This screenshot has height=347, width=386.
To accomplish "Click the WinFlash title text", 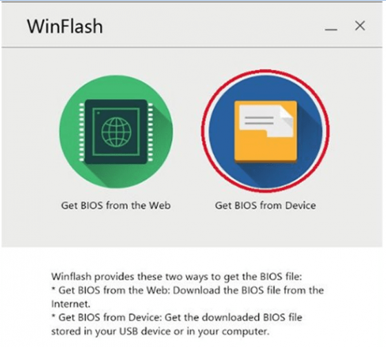I will [x=65, y=26].
